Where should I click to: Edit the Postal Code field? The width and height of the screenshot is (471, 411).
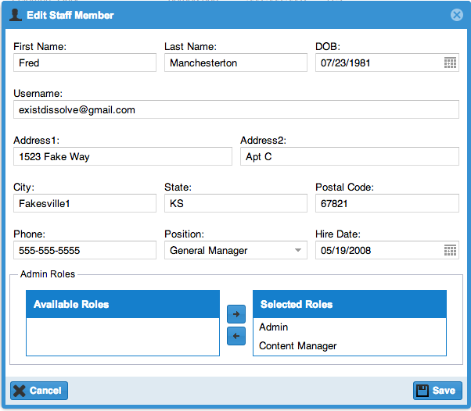coord(387,204)
